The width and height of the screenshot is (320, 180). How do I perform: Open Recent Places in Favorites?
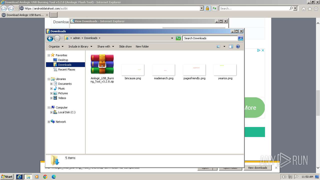(x=66, y=69)
